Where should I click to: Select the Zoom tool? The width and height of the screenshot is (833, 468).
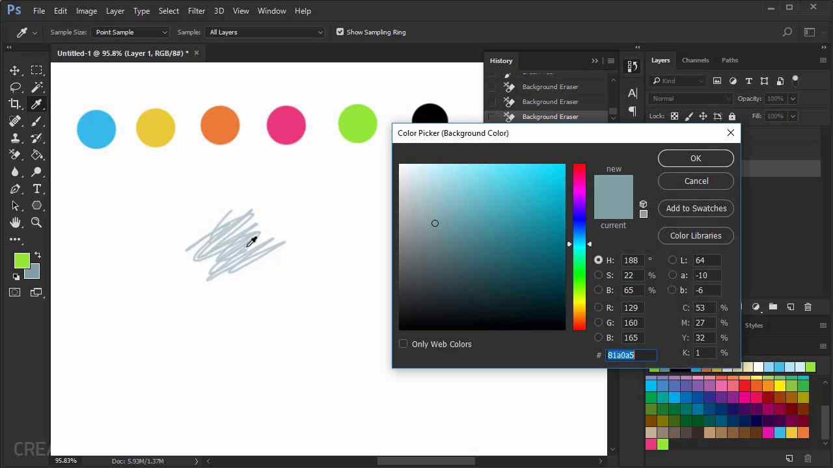coord(37,222)
